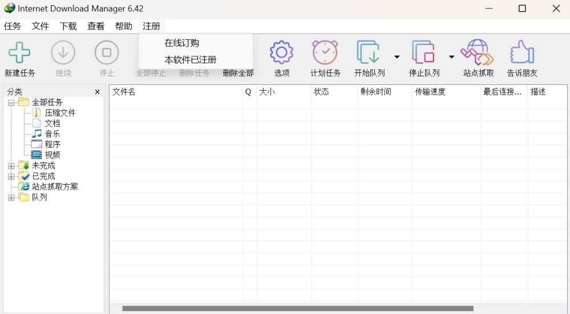The image size is (570, 314).
Task: Sort by 传输速度 column header
Action: click(x=446, y=92)
